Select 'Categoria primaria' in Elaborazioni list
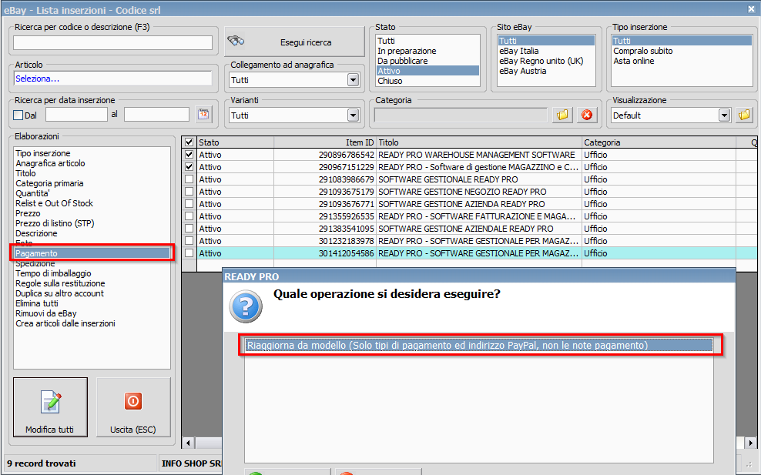Screen dimensions: 761x475 [x=92, y=183]
